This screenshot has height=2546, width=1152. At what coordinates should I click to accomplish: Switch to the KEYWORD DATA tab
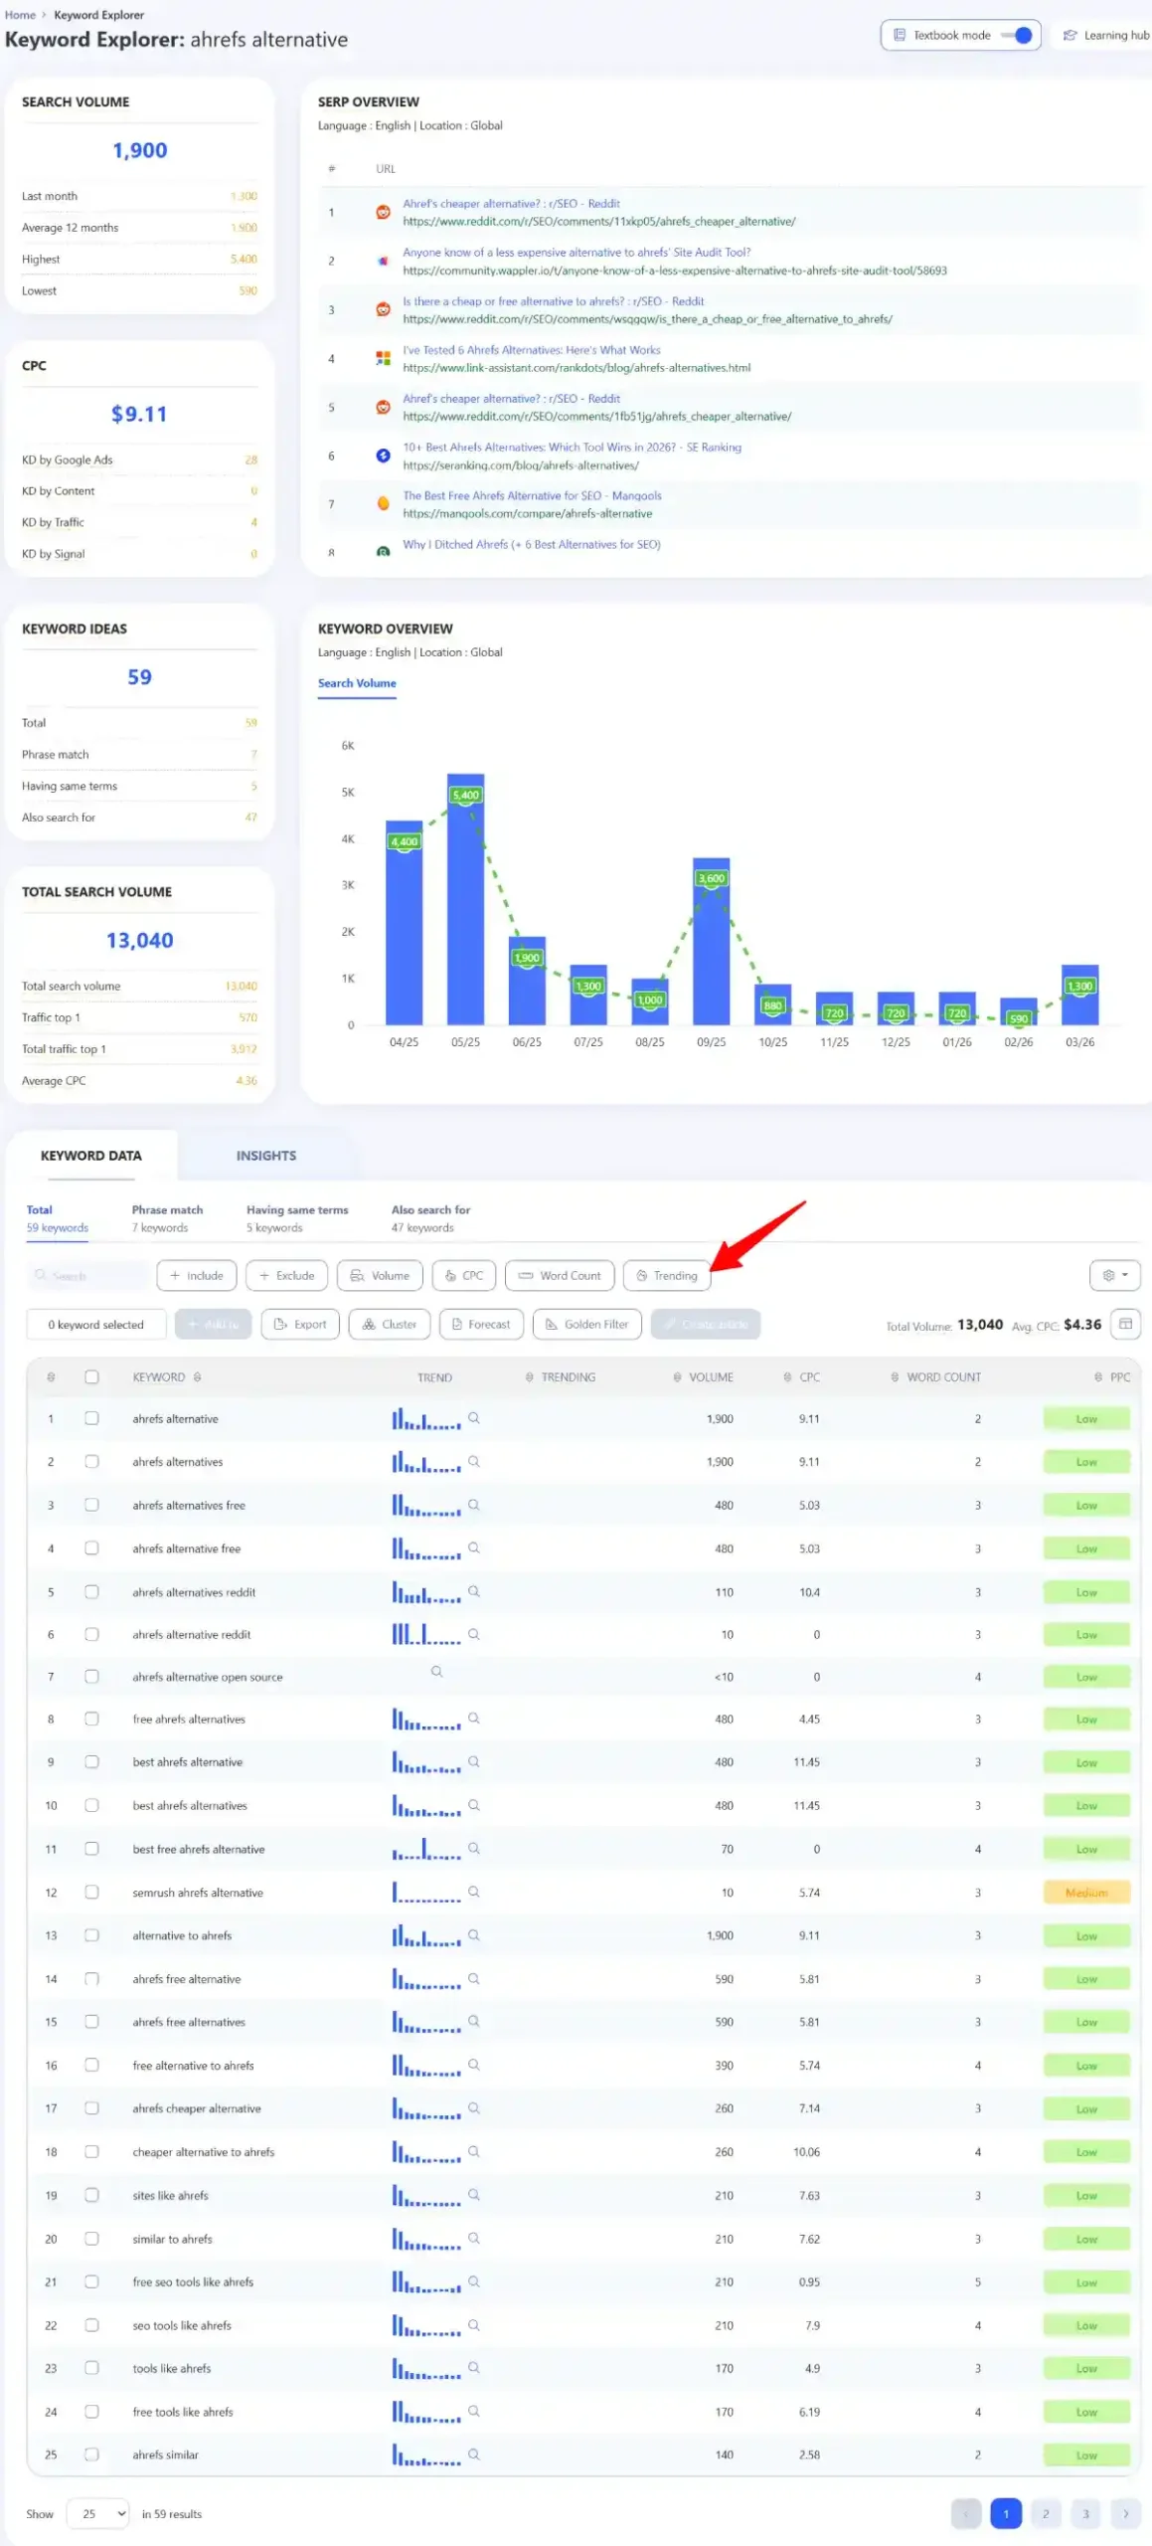[x=91, y=1156]
